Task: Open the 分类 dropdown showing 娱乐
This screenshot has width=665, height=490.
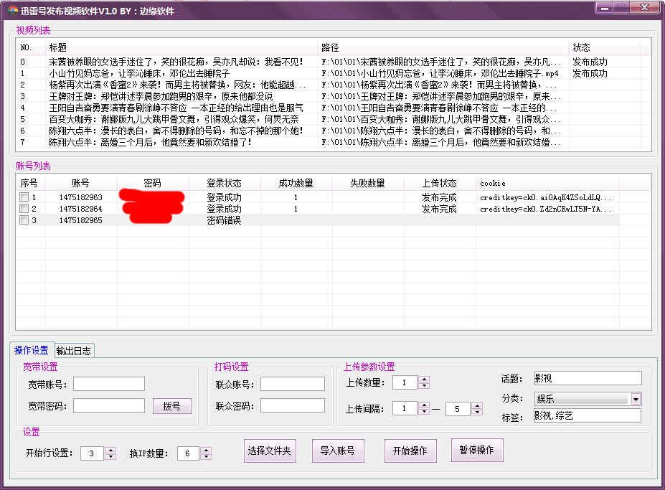Action: pos(636,399)
